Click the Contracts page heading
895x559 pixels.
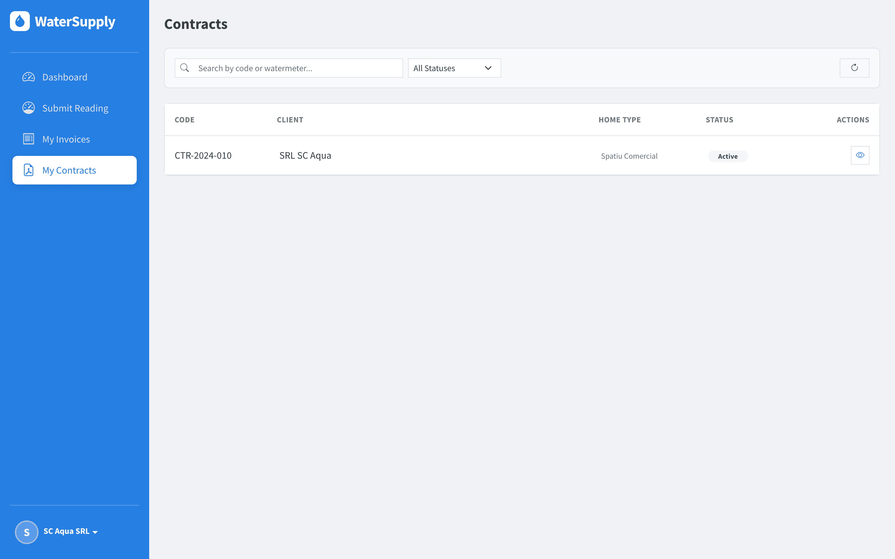(x=196, y=24)
